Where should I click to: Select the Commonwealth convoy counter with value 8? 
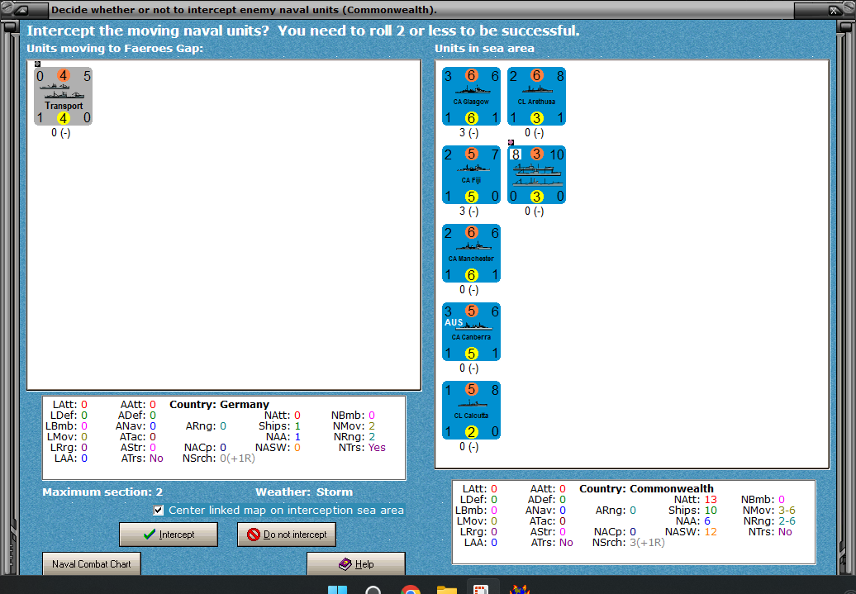pyautogui.click(x=536, y=175)
